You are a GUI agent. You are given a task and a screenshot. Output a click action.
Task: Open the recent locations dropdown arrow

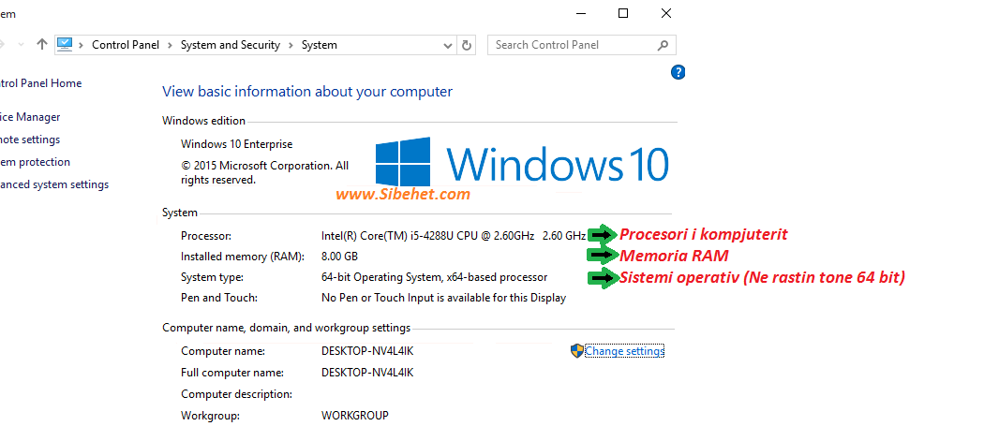point(21,45)
